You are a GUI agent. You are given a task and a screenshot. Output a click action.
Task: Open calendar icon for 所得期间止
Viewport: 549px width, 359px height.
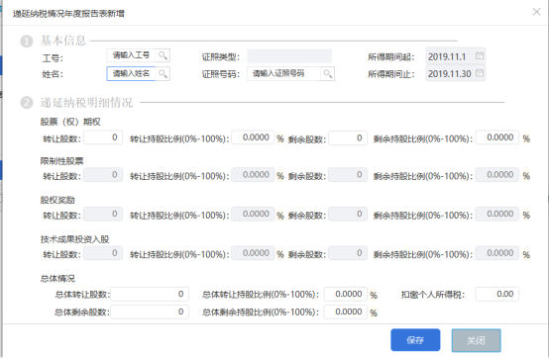coord(480,73)
